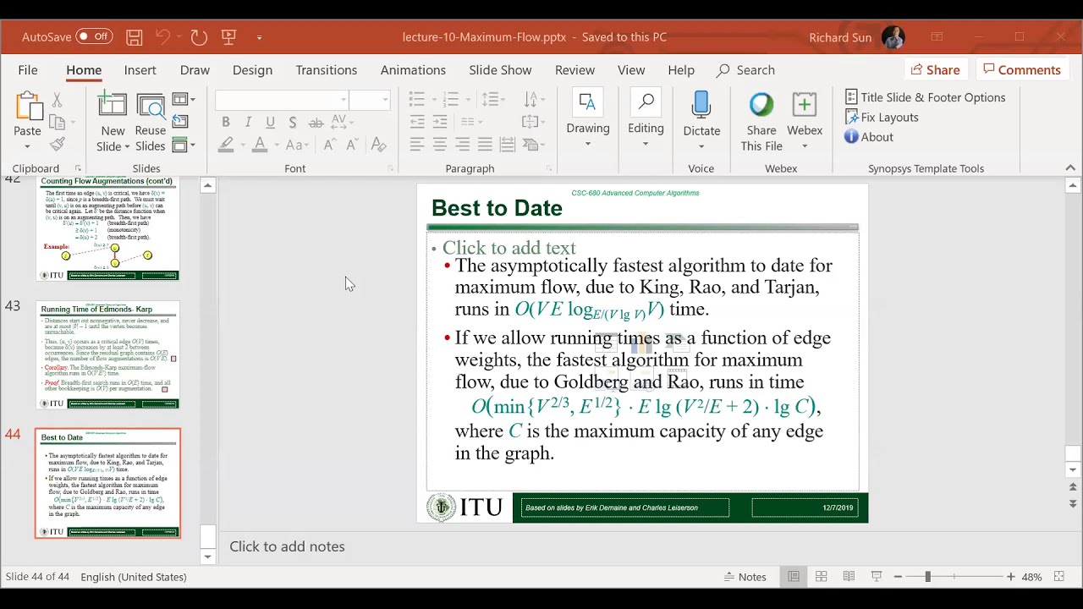
Task: Click the Share button
Action: click(x=935, y=70)
